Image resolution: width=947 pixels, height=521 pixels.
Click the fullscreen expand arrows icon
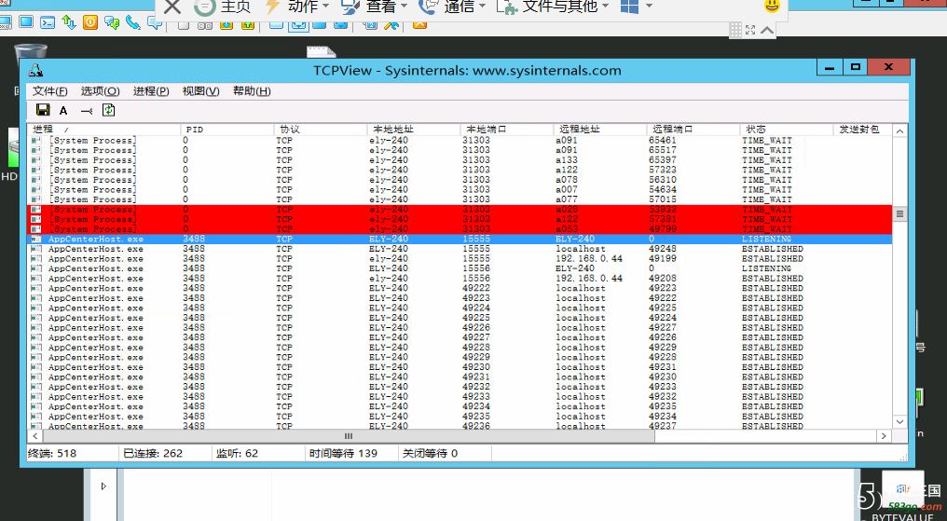click(750, 30)
